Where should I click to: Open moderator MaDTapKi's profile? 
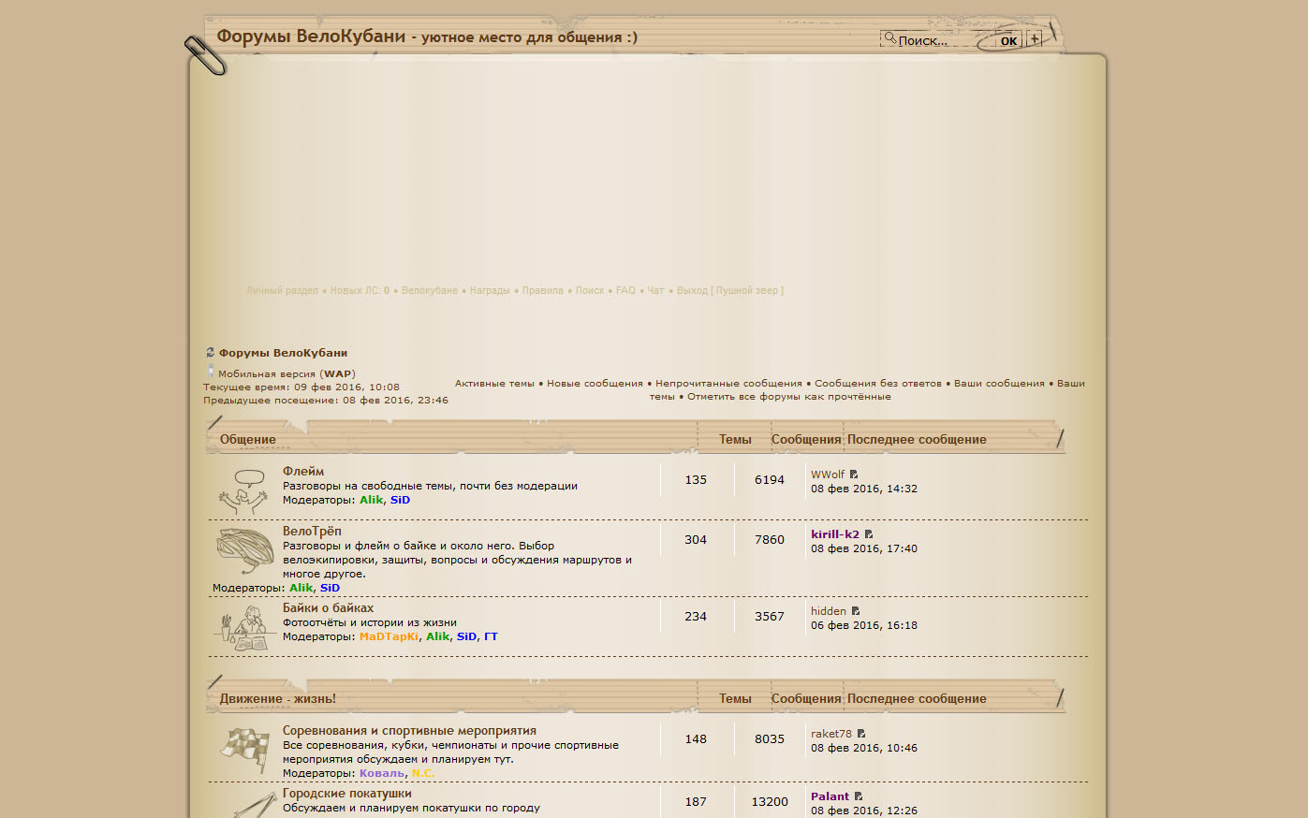(x=389, y=636)
